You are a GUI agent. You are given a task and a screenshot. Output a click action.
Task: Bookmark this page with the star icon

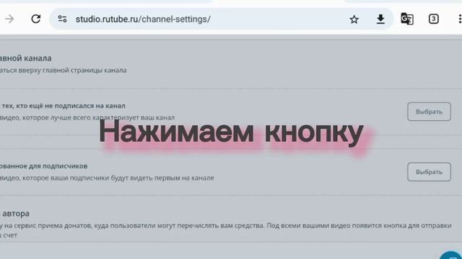coord(354,19)
